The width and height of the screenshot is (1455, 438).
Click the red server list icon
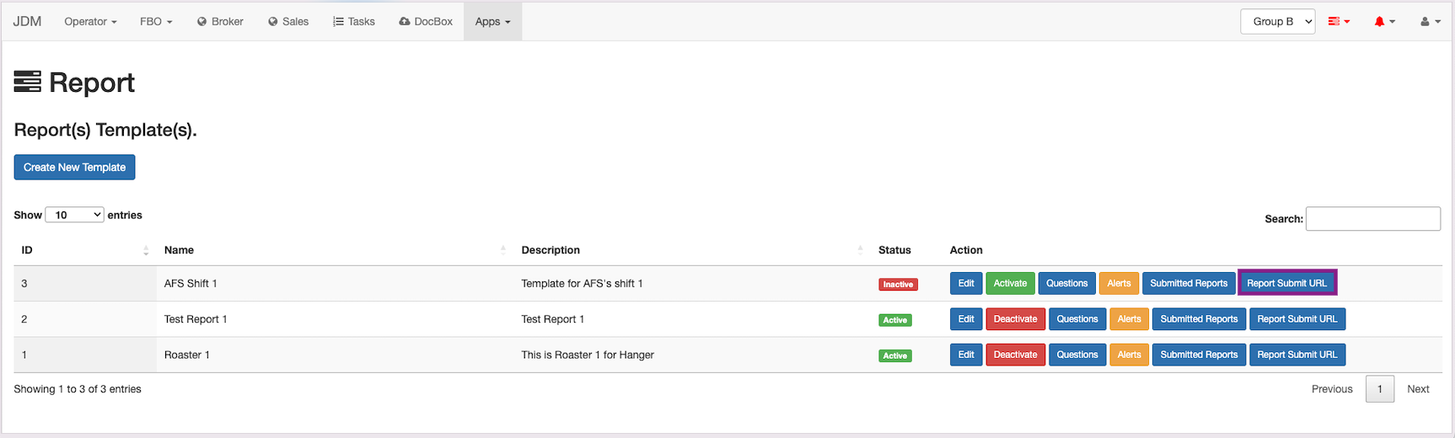1334,22
